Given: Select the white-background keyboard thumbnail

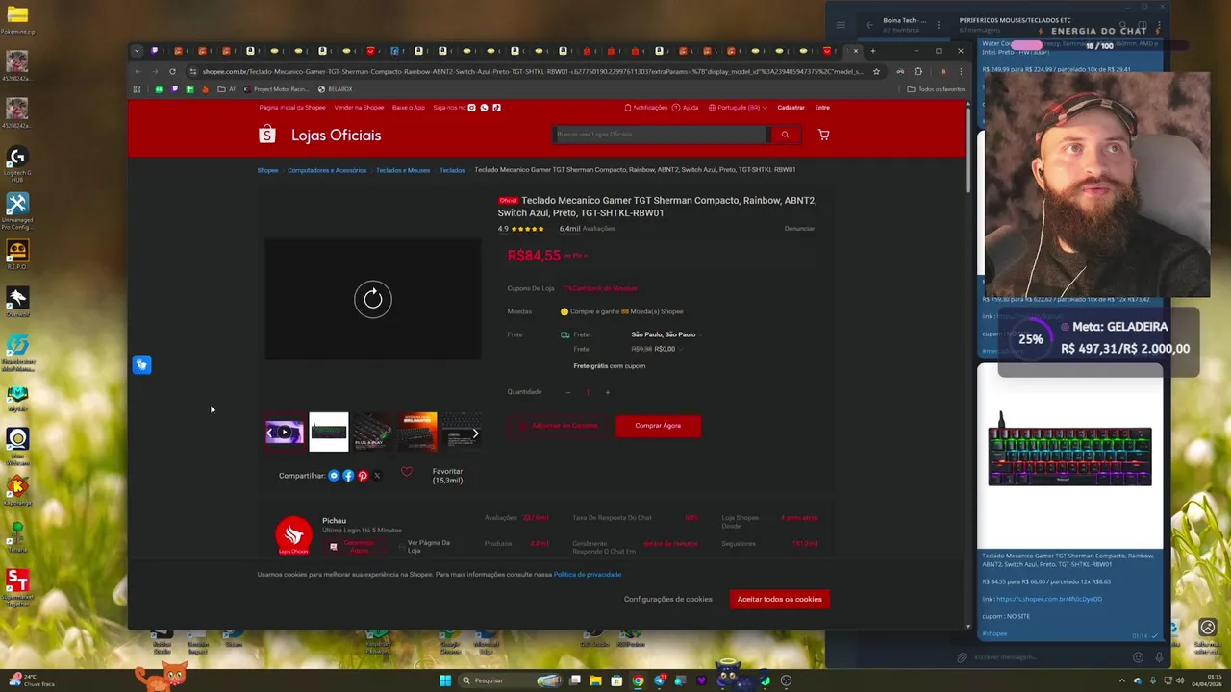Looking at the screenshot, I should 329,432.
